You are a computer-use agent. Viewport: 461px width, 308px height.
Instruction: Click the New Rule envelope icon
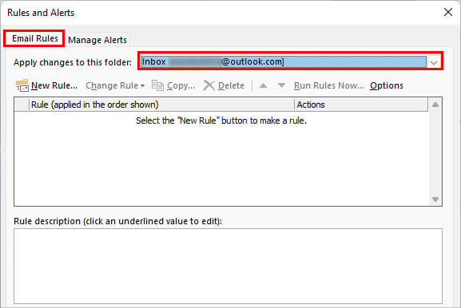[x=22, y=85]
